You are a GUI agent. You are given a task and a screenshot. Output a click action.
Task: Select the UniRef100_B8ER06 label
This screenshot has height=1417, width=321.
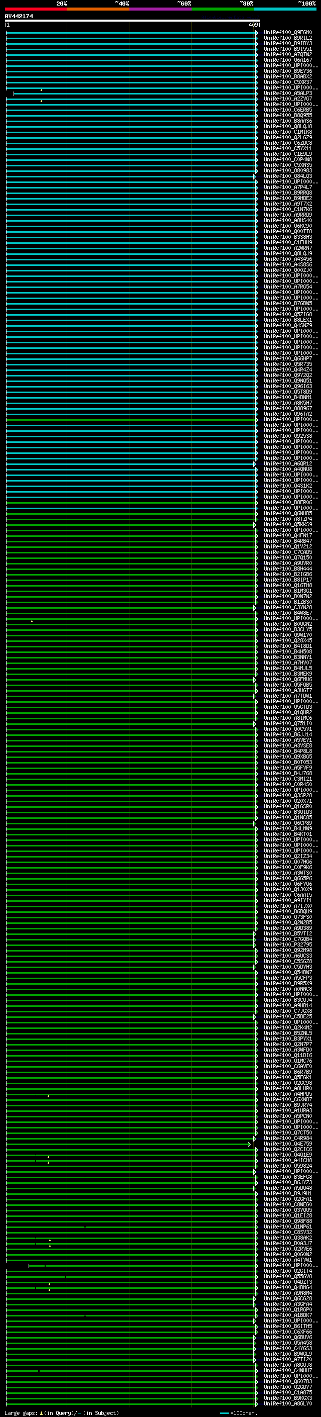pyautogui.click(x=288, y=502)
